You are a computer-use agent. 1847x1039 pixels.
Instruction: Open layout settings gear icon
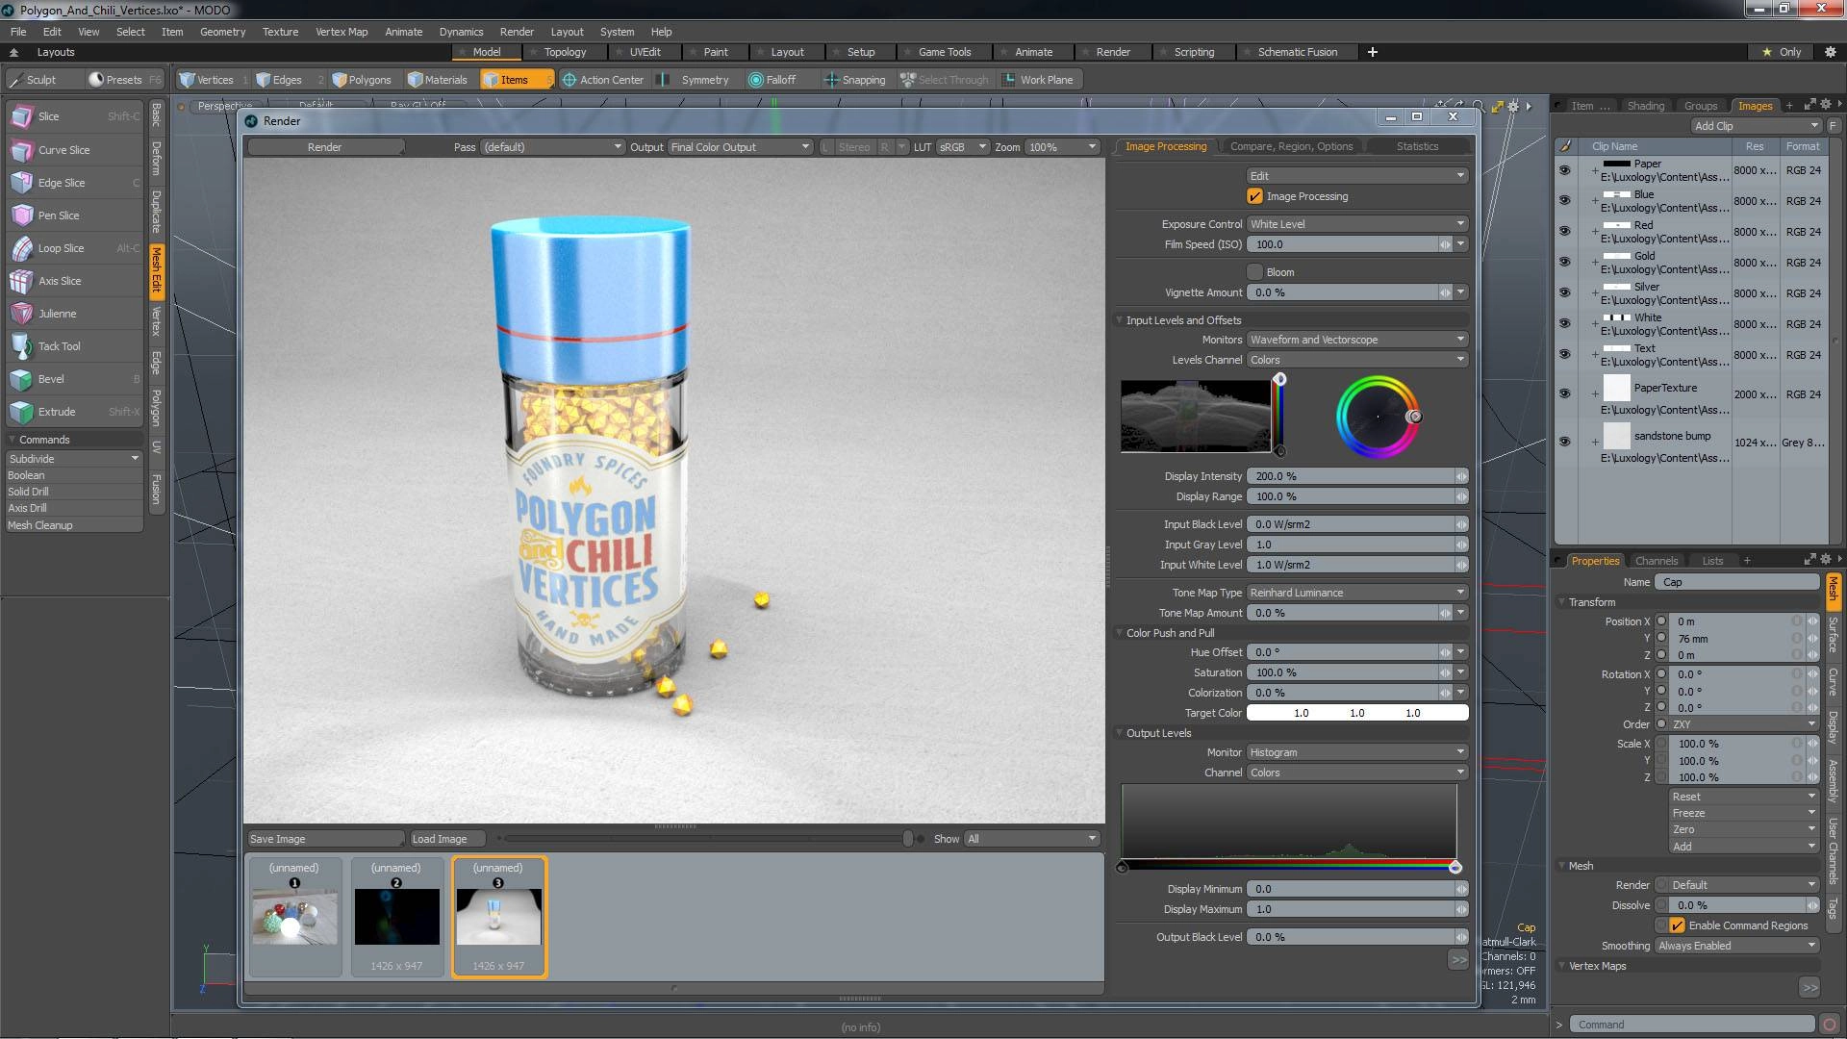pos(1829,52)
